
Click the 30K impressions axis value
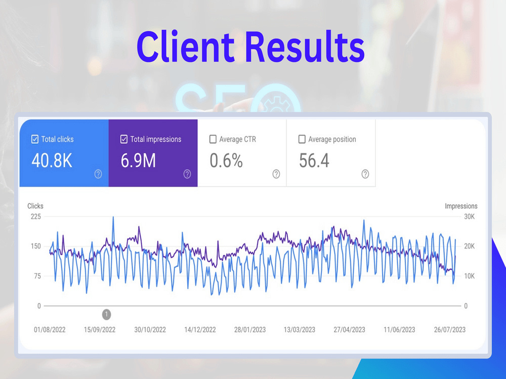(470, 217)
